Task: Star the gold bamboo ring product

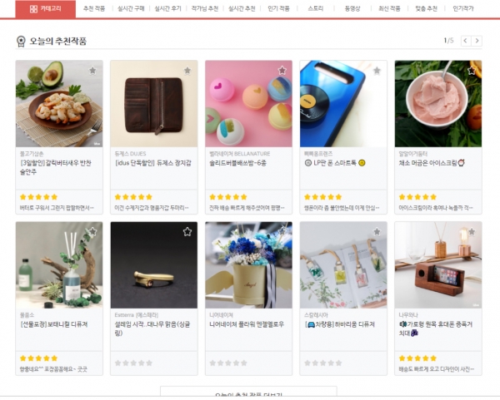Action: pyautogui.click(x=187, y=231)
